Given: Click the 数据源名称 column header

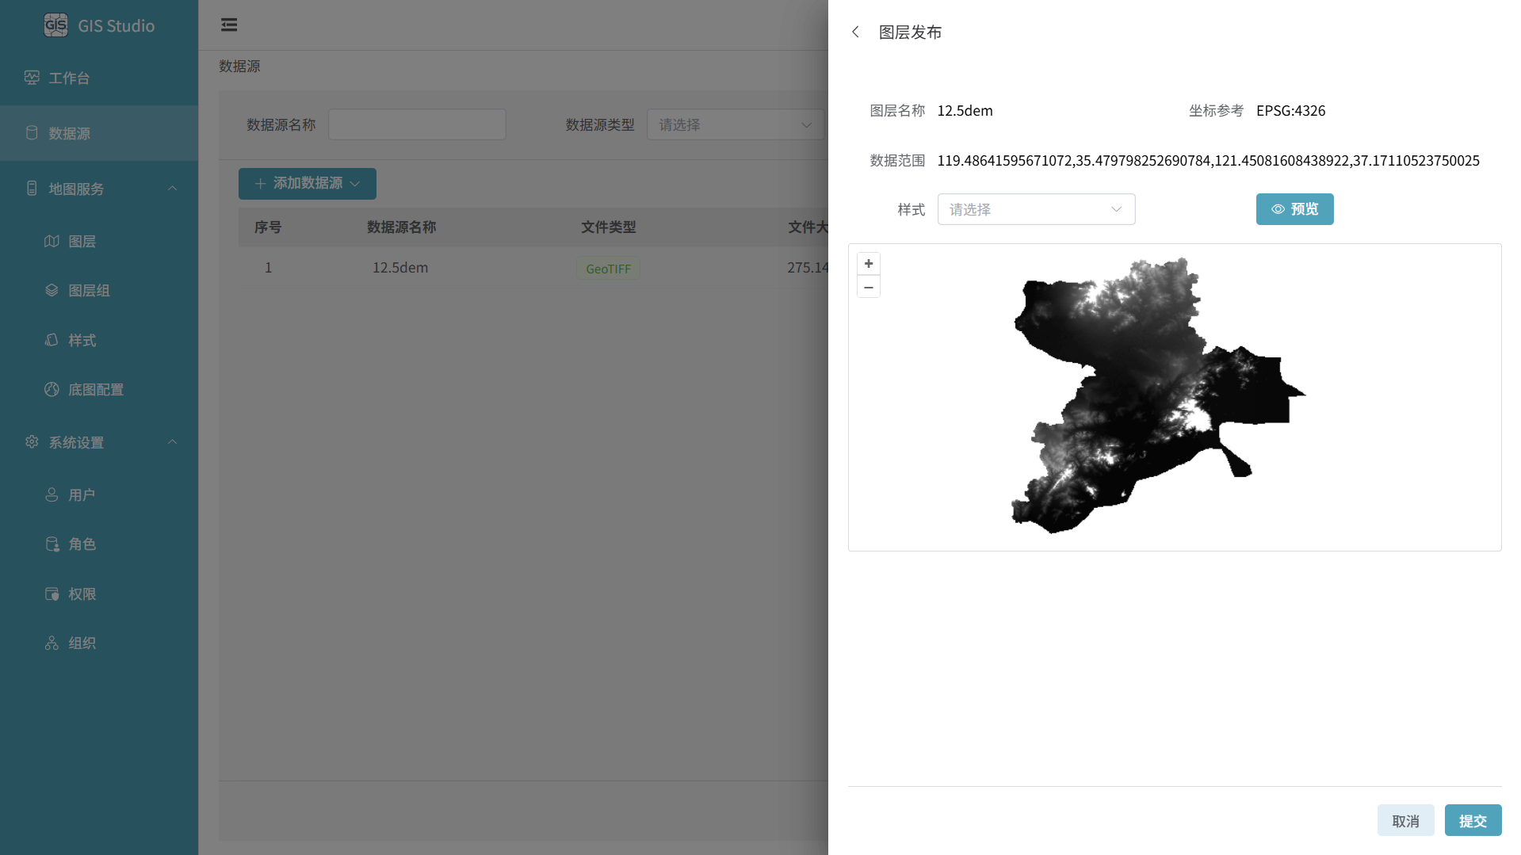Looking at the screenshot, I should tap(401, 227).
